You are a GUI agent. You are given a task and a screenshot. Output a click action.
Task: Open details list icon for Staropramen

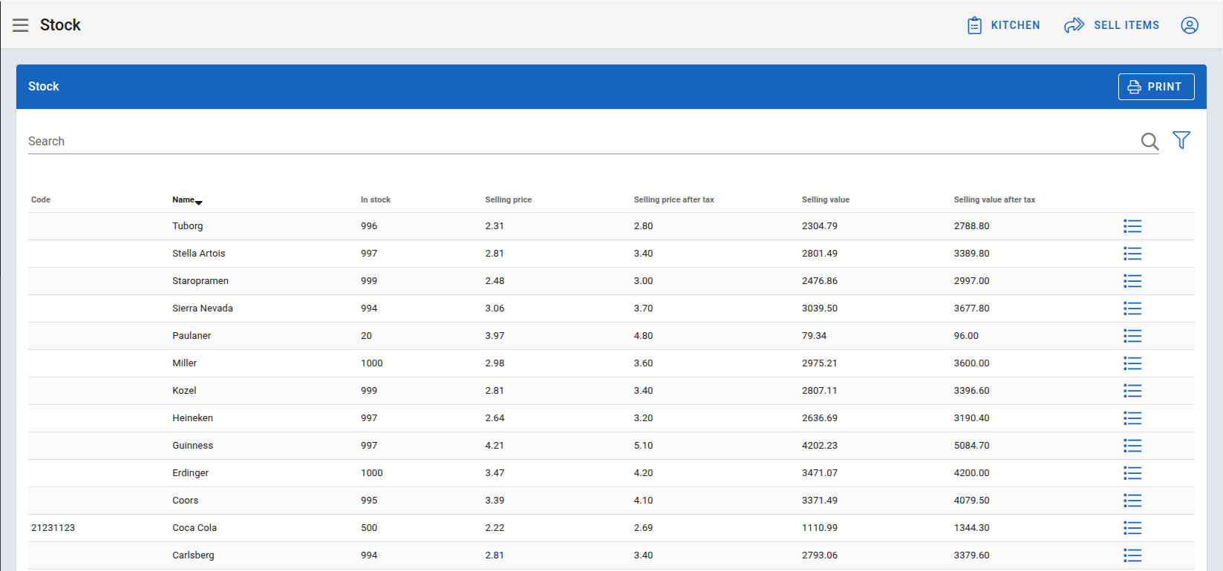coord(1132,281)
